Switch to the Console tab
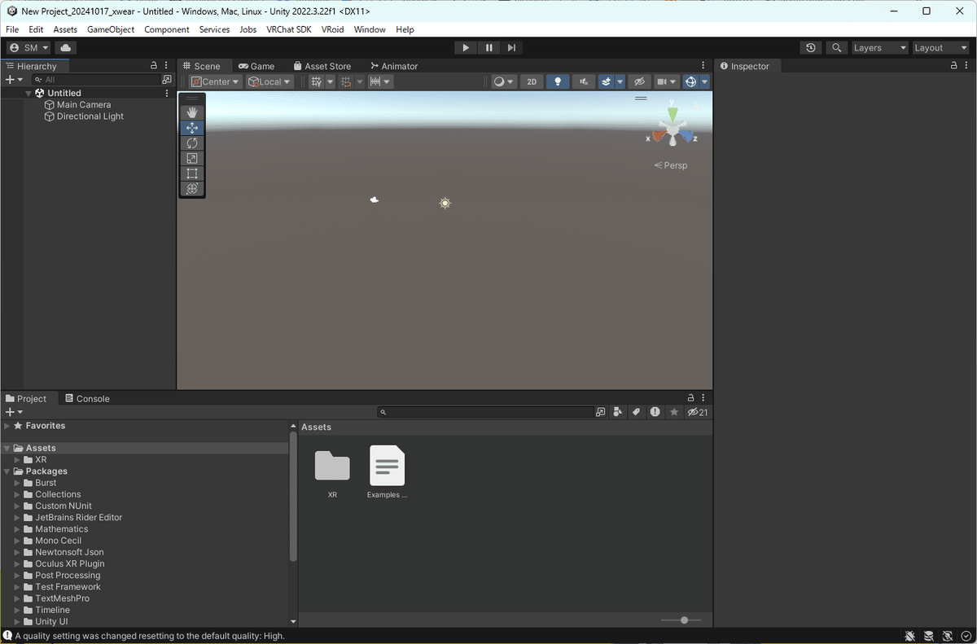Image resolution: width=977 pixels, height=644 pixels. tap(86, 398)
